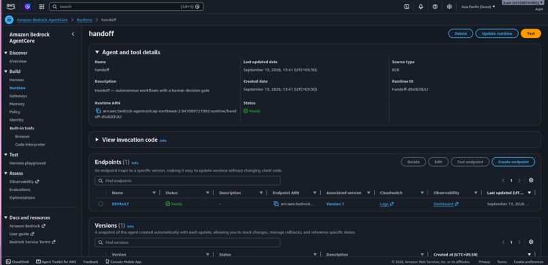Viewport: 548px width, 265px height.
Task: Select the DEFAULT endpoint radio button
Action: click(x=101, y=204)
